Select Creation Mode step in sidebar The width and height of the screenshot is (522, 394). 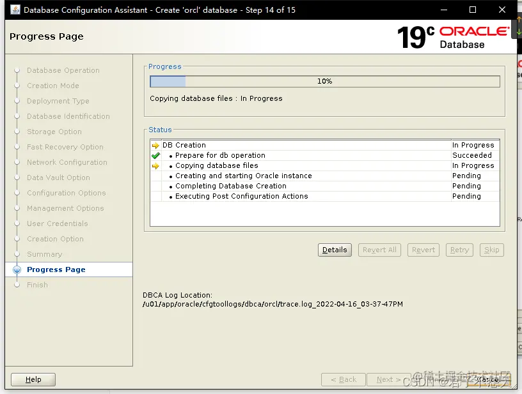[53, 86]
